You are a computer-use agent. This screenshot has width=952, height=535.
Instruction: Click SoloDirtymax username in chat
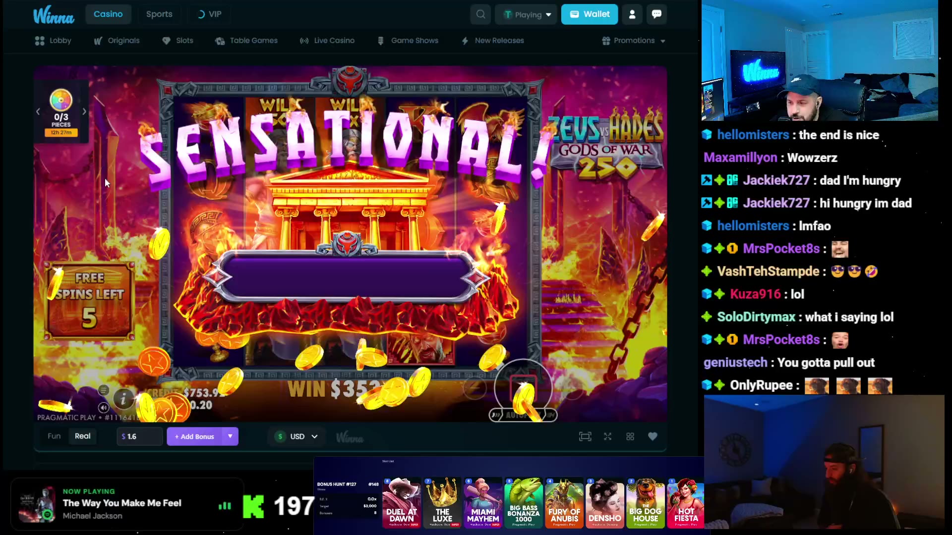tap(756, 317)
